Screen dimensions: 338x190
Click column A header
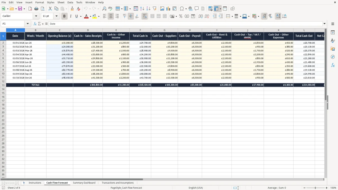click(x=15, y=30)
